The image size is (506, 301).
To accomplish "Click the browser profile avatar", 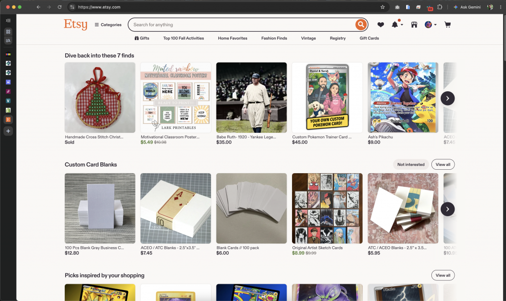I will click(x=490, y=7).
